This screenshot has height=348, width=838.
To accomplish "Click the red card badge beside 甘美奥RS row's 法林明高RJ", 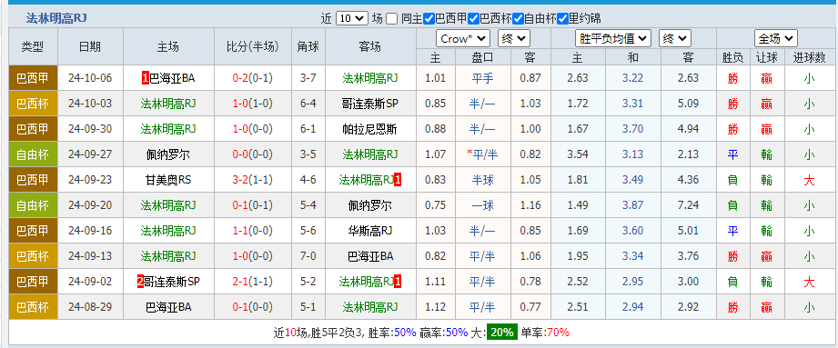I will 398,180.
